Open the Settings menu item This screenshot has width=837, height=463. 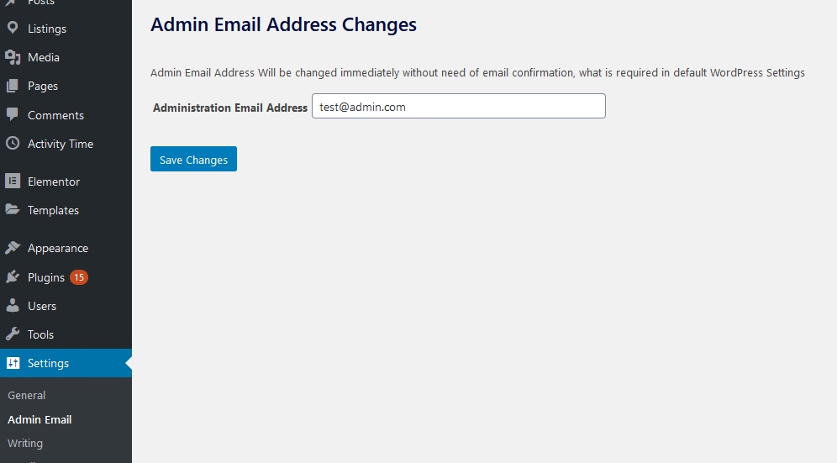(x=49, y=363)
